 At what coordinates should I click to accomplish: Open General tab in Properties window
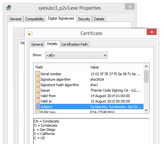pyautogui.click(x=15, y=19)
